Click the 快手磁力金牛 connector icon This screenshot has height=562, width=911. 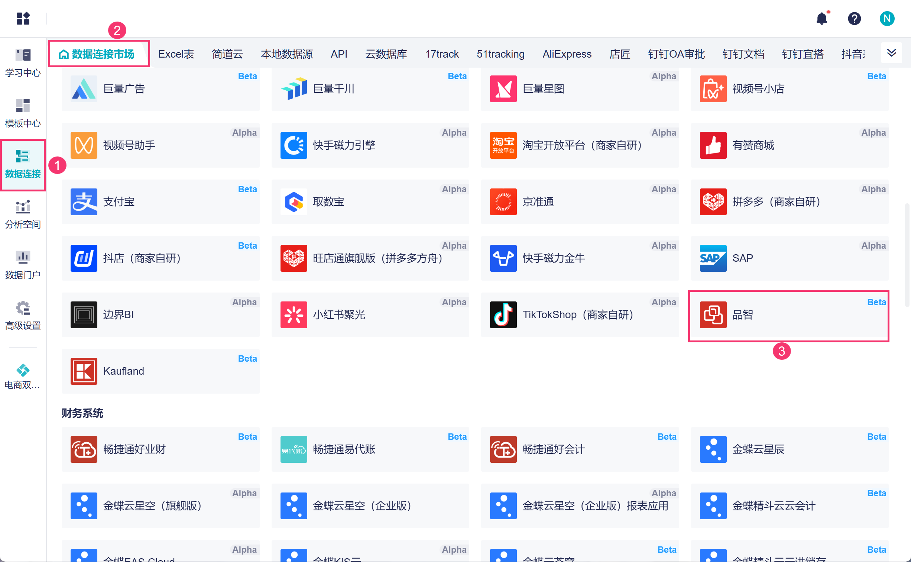[x=503, y=258]
